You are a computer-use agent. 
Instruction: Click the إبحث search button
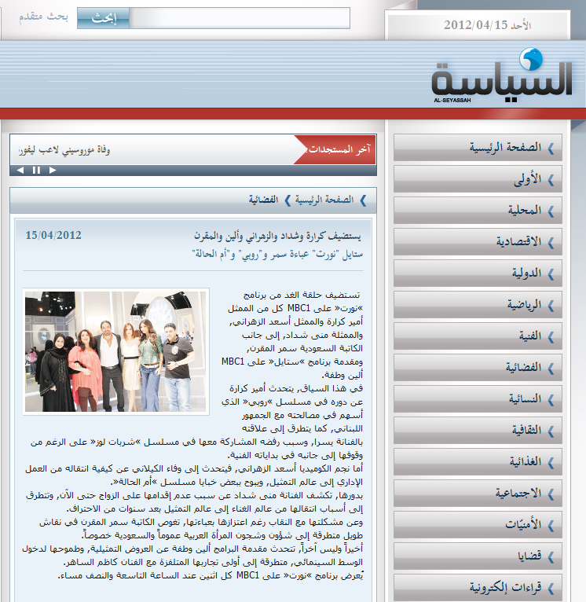point(103,18)
